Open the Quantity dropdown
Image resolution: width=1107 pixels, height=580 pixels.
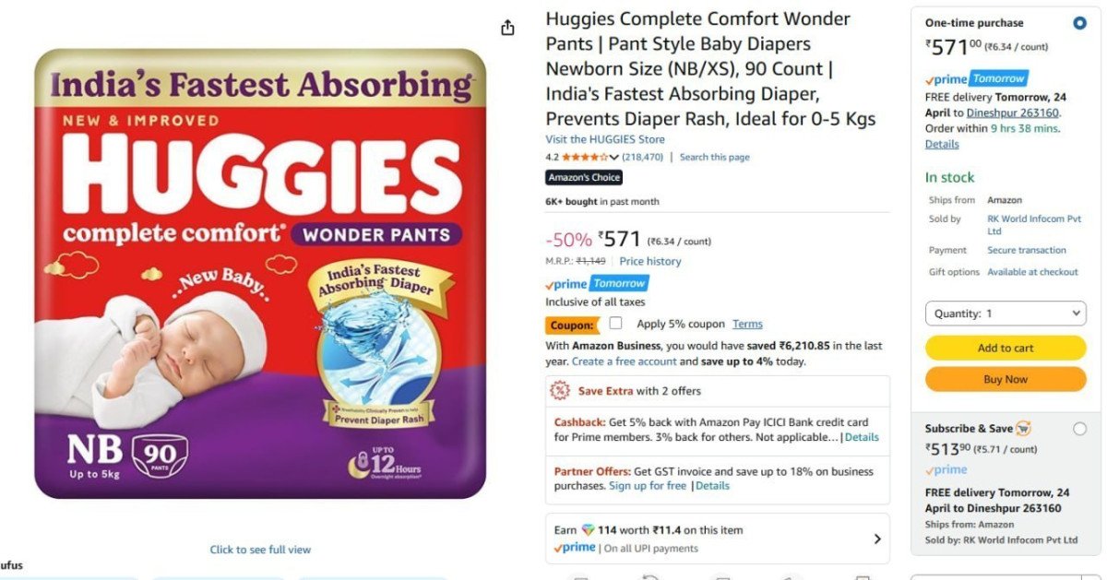(1006, 314)
